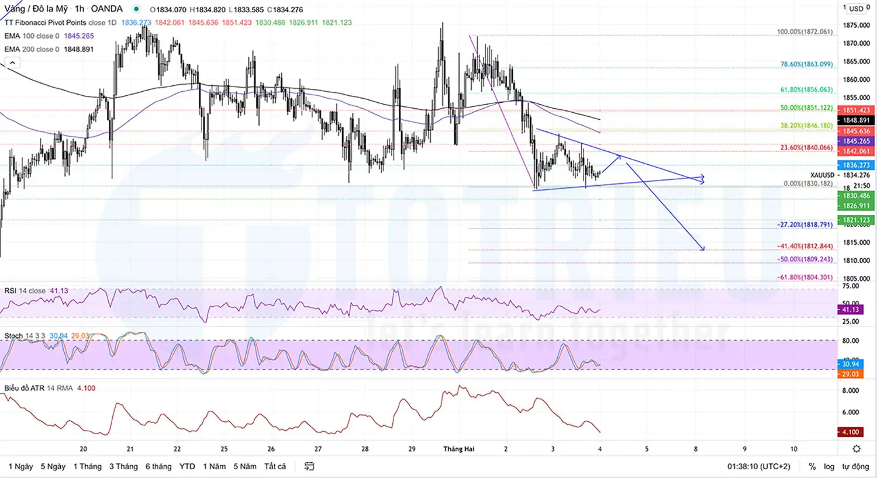The image size is (877, 478).
Task: Click the Tất cả range button
Action: coord(274,466)
